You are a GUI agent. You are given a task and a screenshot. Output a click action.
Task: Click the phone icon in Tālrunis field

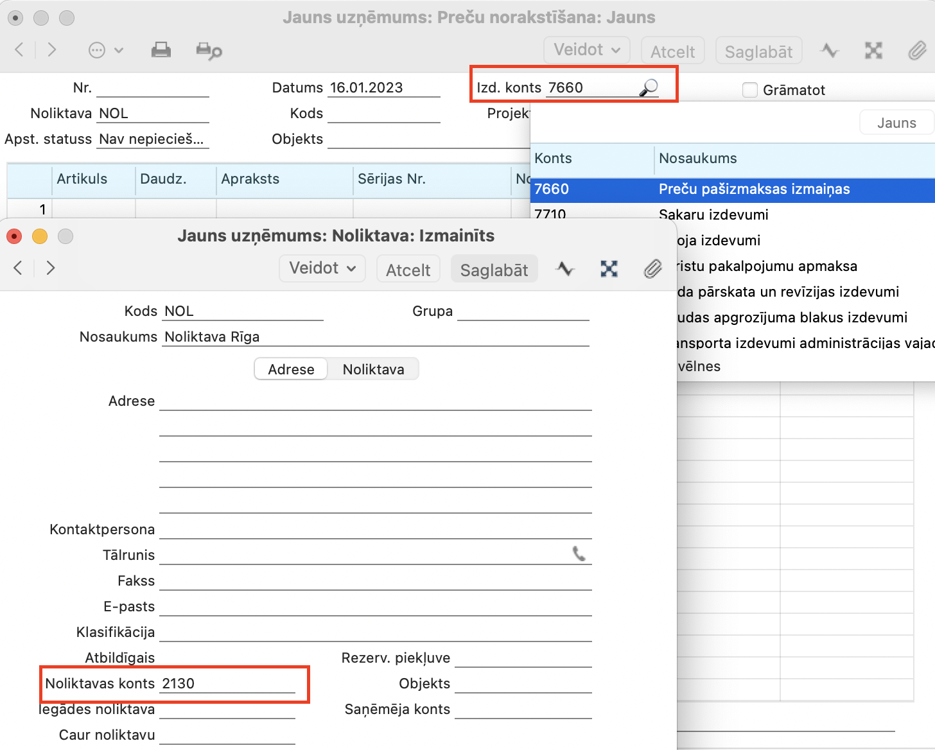click(x=579, y=554)
